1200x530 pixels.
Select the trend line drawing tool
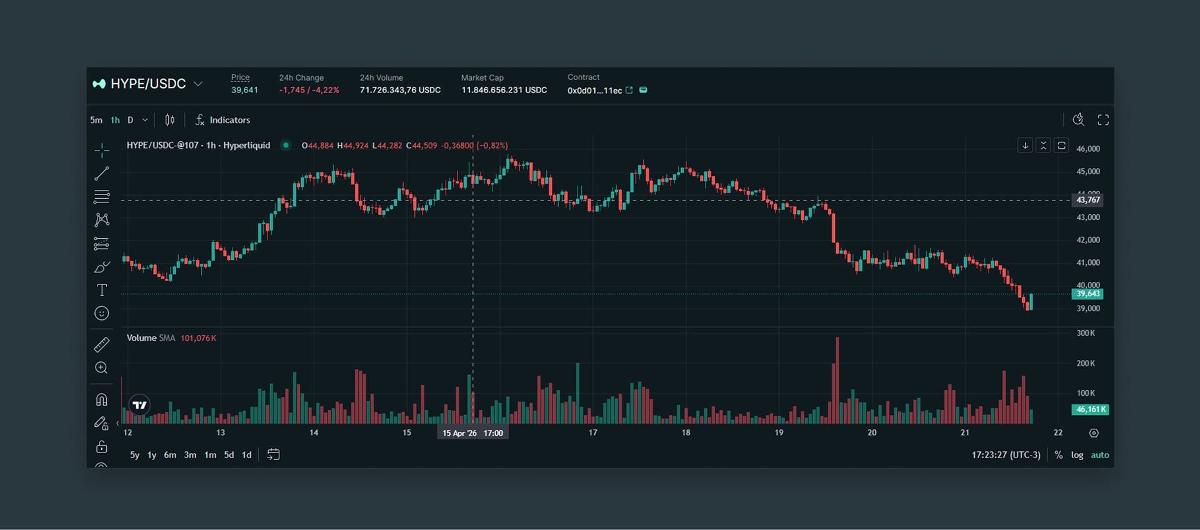102,174
